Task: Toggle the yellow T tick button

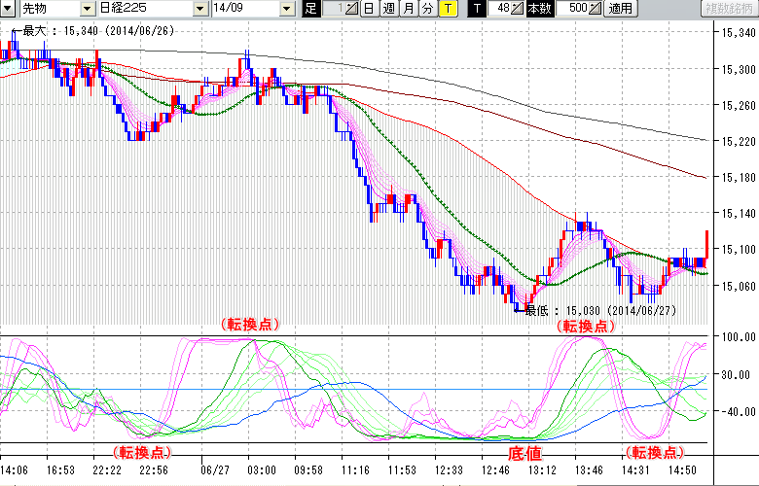Action: 447,9
